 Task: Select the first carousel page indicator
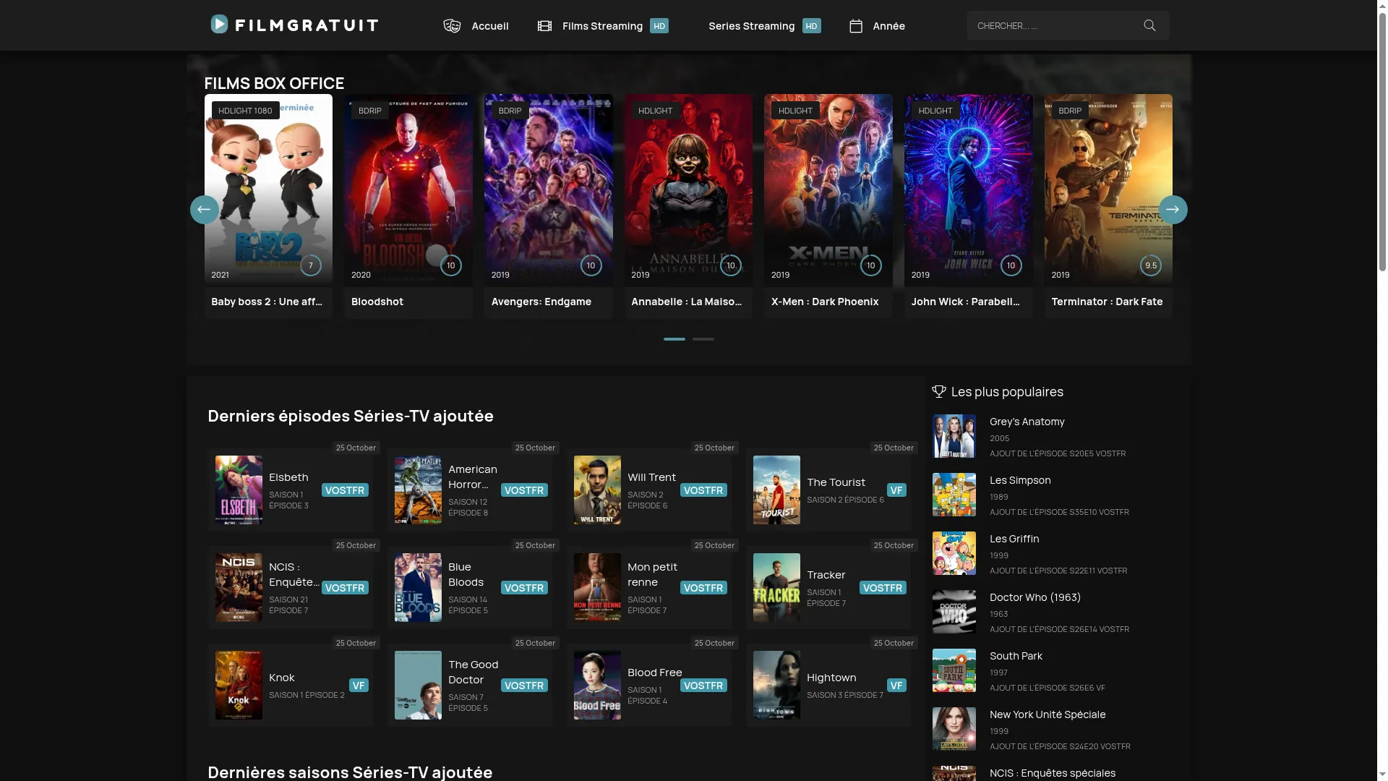[x=674, y=339]
